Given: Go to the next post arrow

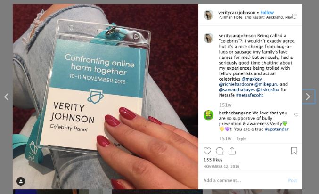Looking at the screenshot, I should [308, 97].
